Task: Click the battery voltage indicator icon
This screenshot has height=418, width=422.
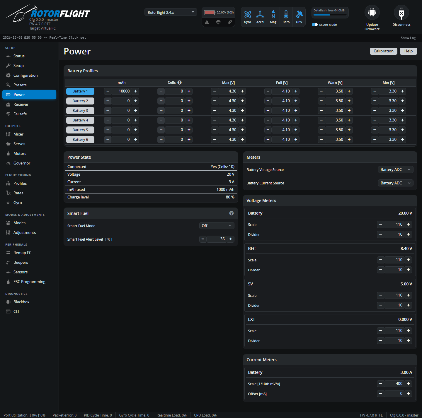Action: (210, 13)
